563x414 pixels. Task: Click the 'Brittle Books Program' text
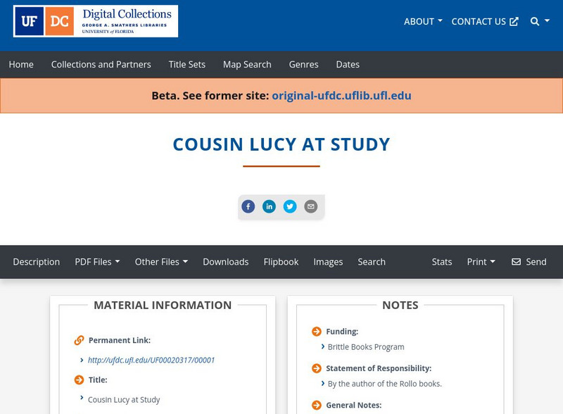click(x=366, y=347)
